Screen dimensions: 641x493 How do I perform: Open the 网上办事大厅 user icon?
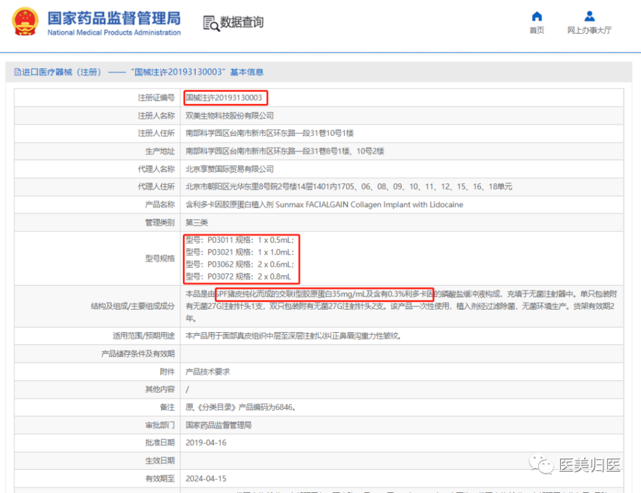tap(589, 16)
